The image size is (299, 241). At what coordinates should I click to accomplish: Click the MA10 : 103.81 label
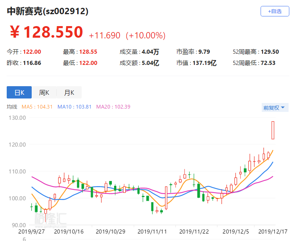point(74,107)
